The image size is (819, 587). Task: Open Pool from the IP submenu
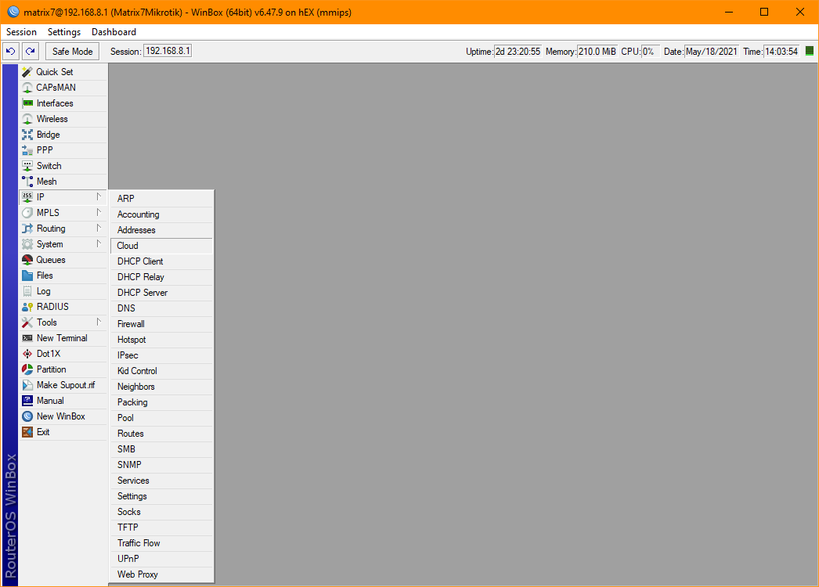161,418
